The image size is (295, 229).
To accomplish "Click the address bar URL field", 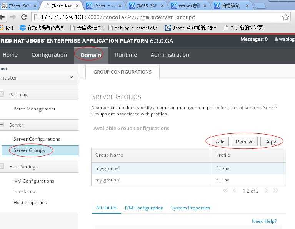I will pos(160,17).
